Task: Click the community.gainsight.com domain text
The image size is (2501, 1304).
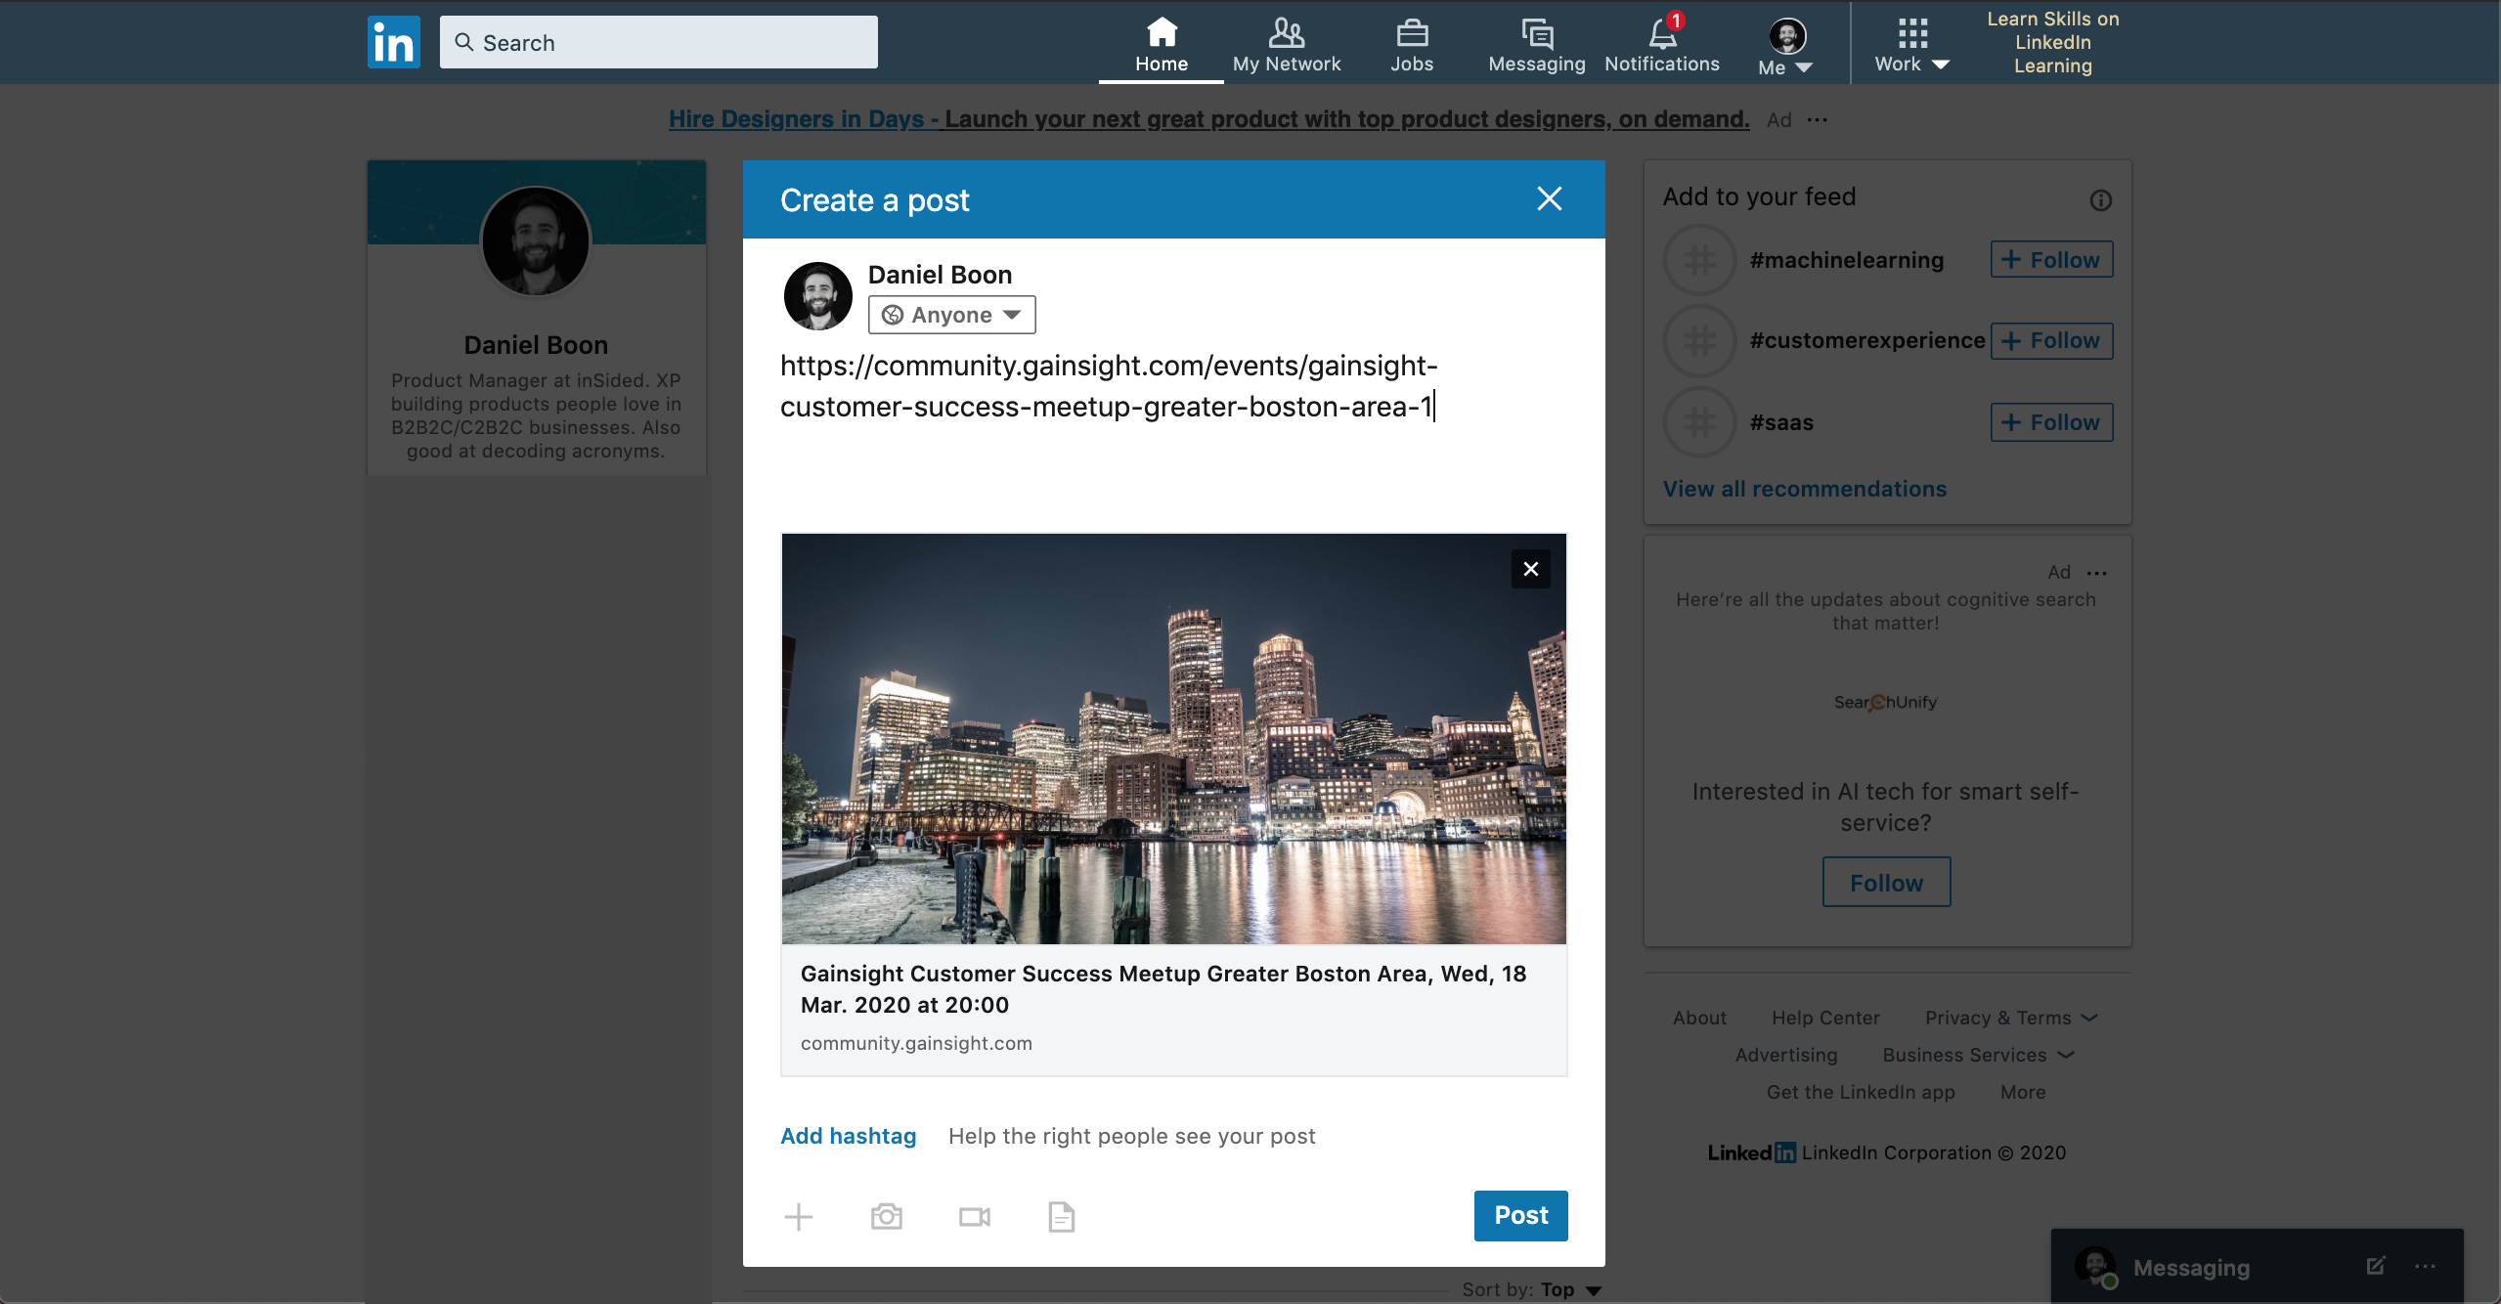Action: pyautogui.click(x=916, y=1043)
